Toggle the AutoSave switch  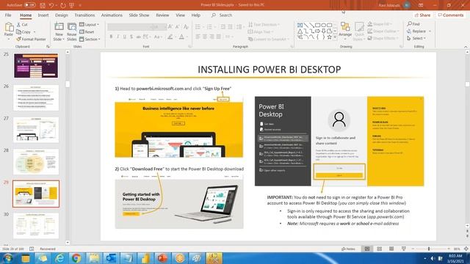[x=29, y=5]
